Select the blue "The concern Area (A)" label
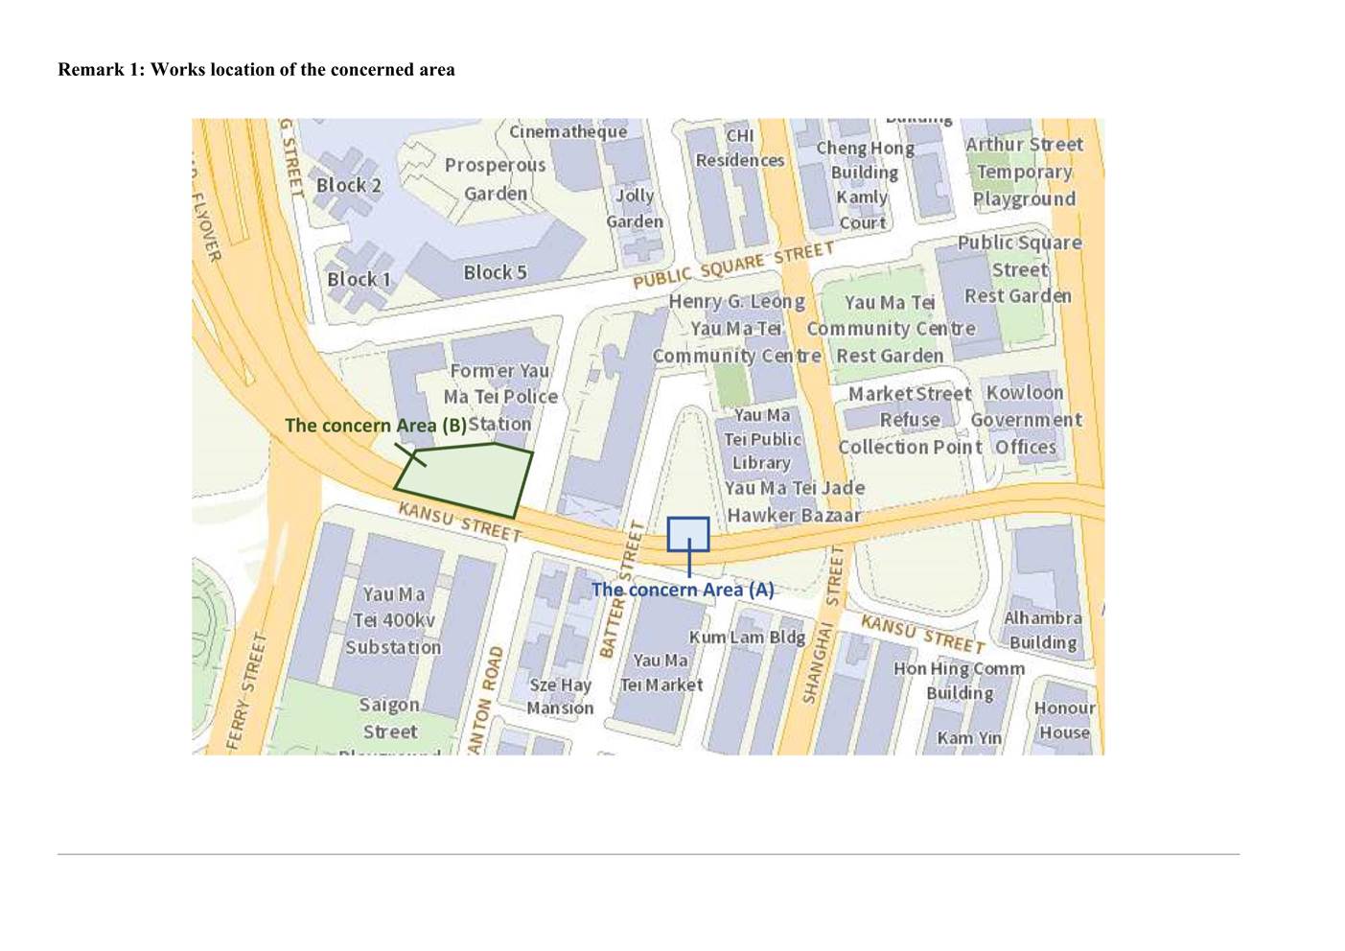Viewport: 1345px width, 951px height. tap(682, 590)
